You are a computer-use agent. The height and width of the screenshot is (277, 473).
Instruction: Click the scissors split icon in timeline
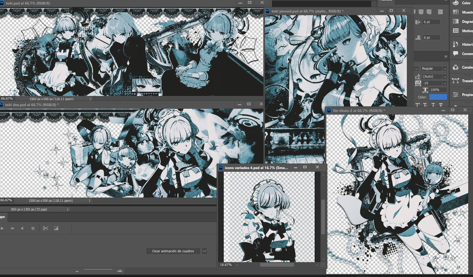coord(45,228)
